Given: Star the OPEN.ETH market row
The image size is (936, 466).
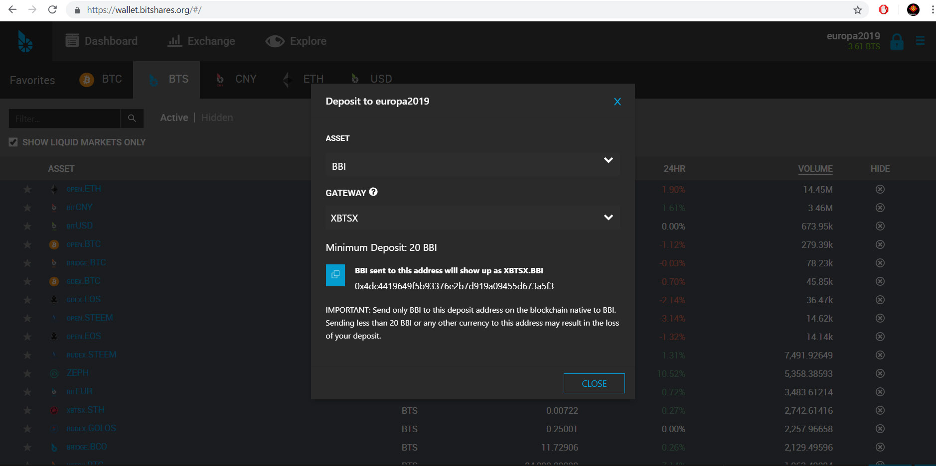Looking at the screenshot, I should [27, 189].
